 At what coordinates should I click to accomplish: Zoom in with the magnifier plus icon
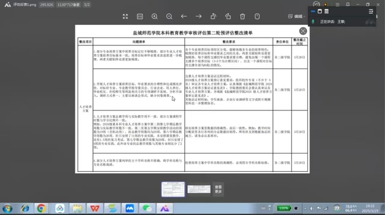click(154, 16)
